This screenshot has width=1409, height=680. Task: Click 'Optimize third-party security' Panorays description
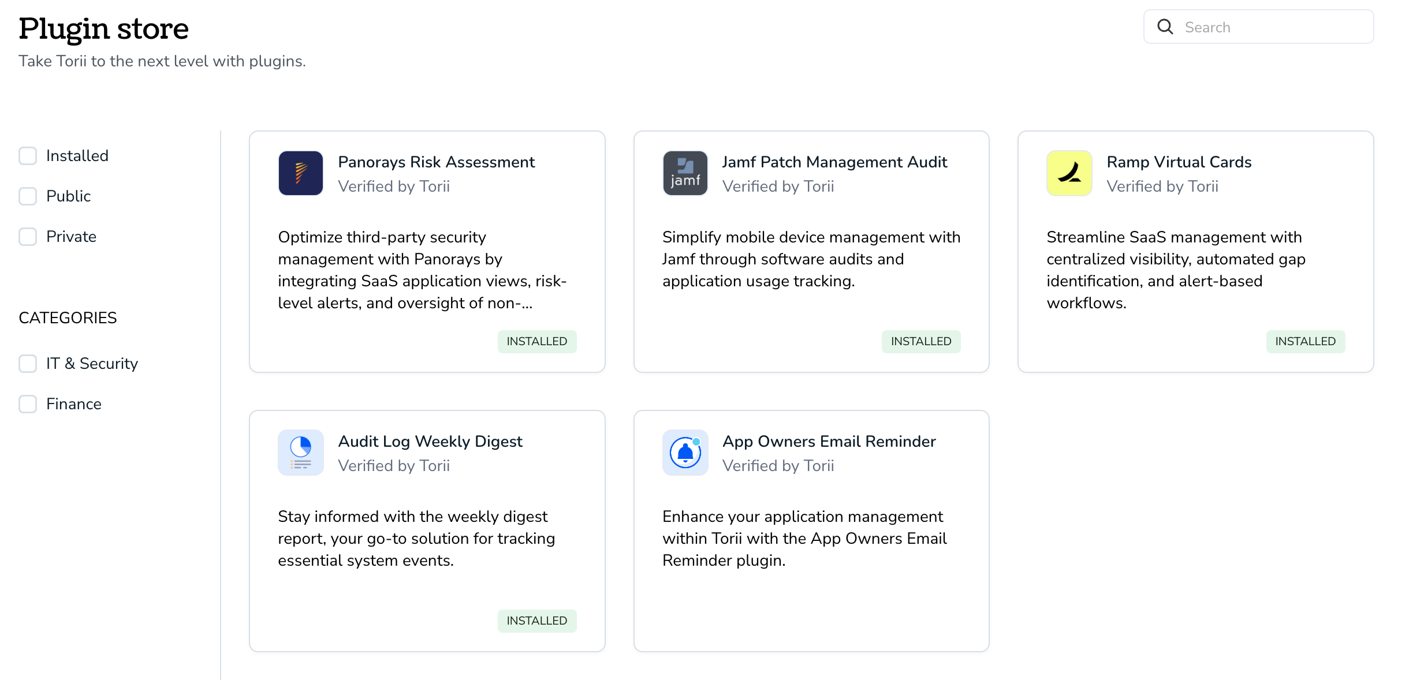[422, 270]
